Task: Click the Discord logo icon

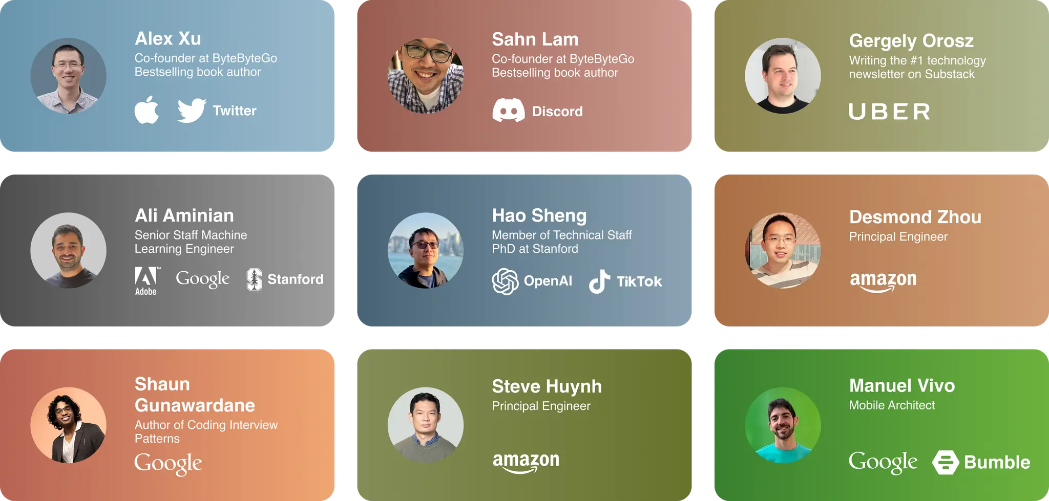Action: point(508,110)
